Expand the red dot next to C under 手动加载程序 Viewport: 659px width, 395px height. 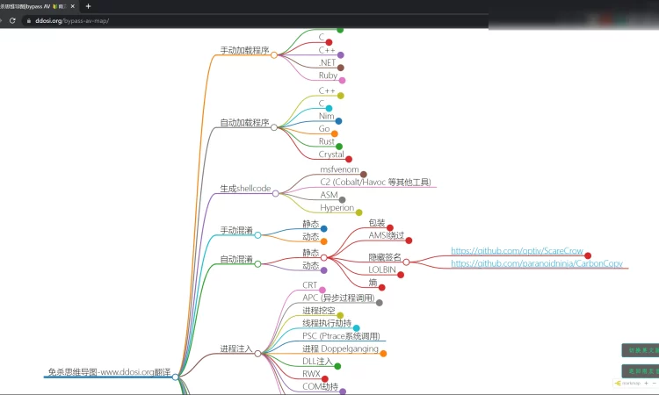(329, 42)
